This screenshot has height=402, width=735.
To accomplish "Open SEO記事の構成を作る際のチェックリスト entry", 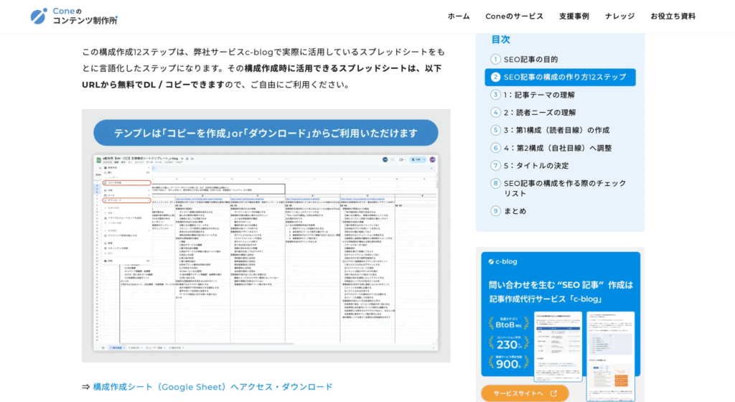I will coord(565,188).
